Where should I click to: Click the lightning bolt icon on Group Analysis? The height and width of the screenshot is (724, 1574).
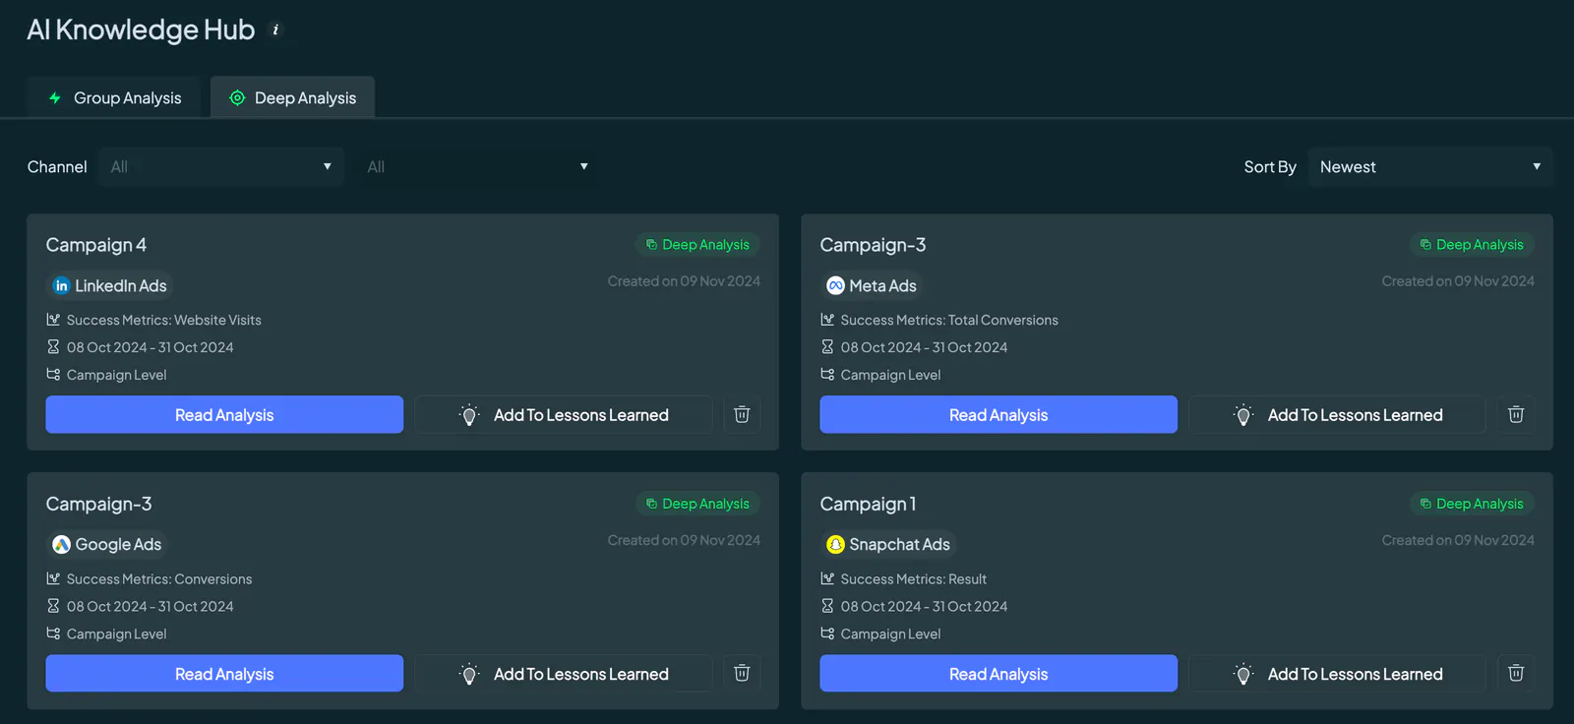click(55, 97)
